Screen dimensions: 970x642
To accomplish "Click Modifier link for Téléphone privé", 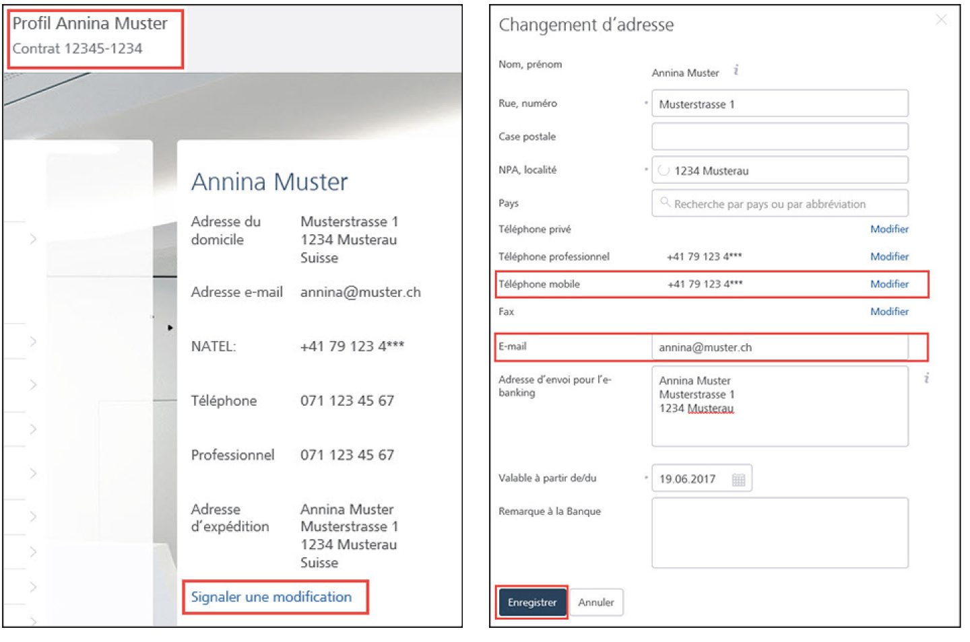I will click(x=888, y=229).
